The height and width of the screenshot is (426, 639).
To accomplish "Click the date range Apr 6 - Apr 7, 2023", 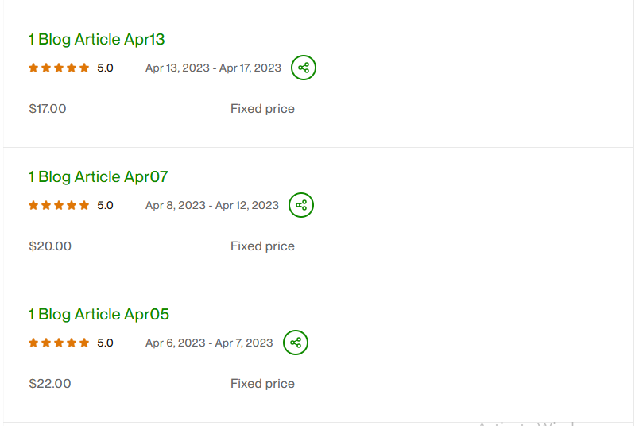I will click(209, 343).
